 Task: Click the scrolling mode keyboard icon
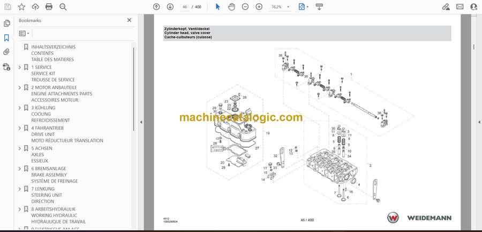coord(319,7)
